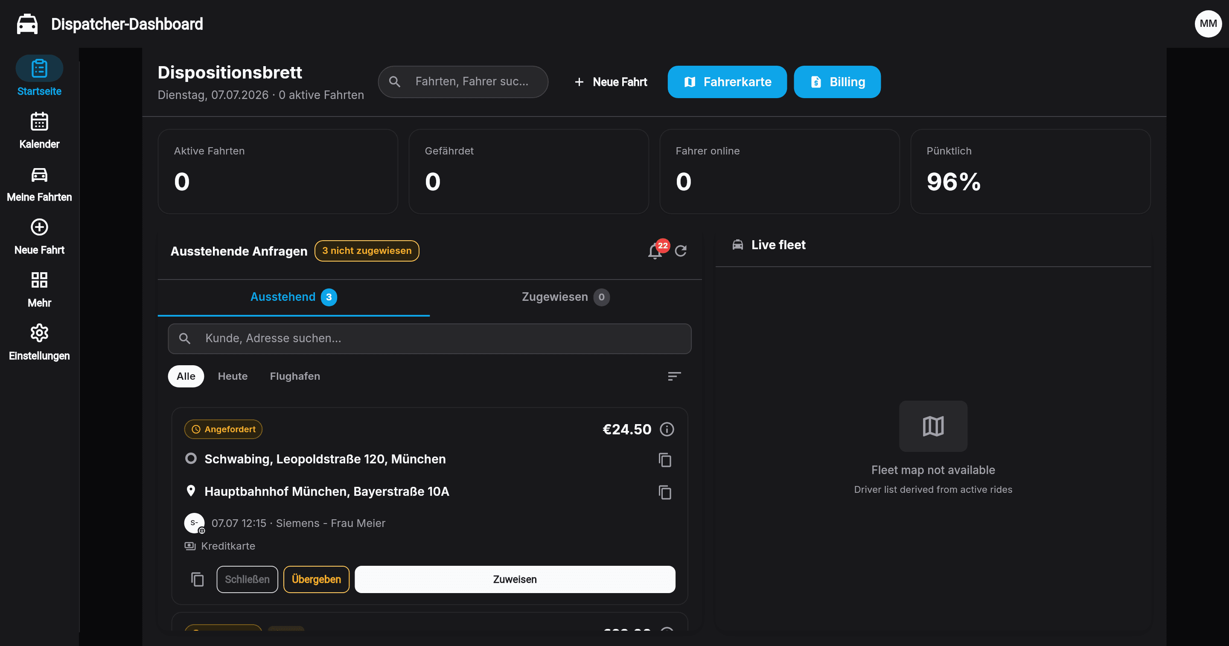The image size is (1229, 646).
Task: Click Schließen on the Siemens ride
Action: tap(247, 579)
